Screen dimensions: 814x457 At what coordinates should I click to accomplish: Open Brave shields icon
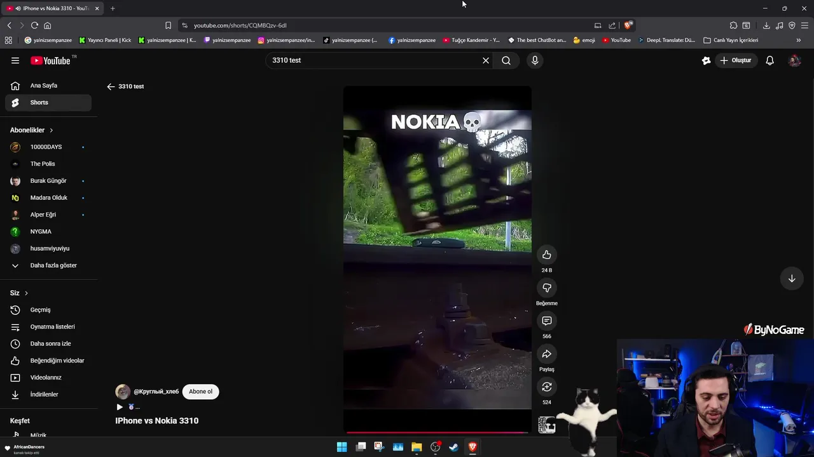point(628,25)
